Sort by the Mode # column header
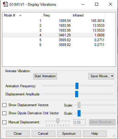Viewport: 118px width, 139px height. [22, 15]
